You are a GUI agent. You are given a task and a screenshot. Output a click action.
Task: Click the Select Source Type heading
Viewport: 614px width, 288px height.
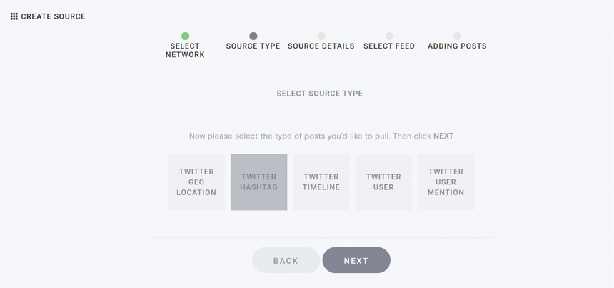(320, 94)
